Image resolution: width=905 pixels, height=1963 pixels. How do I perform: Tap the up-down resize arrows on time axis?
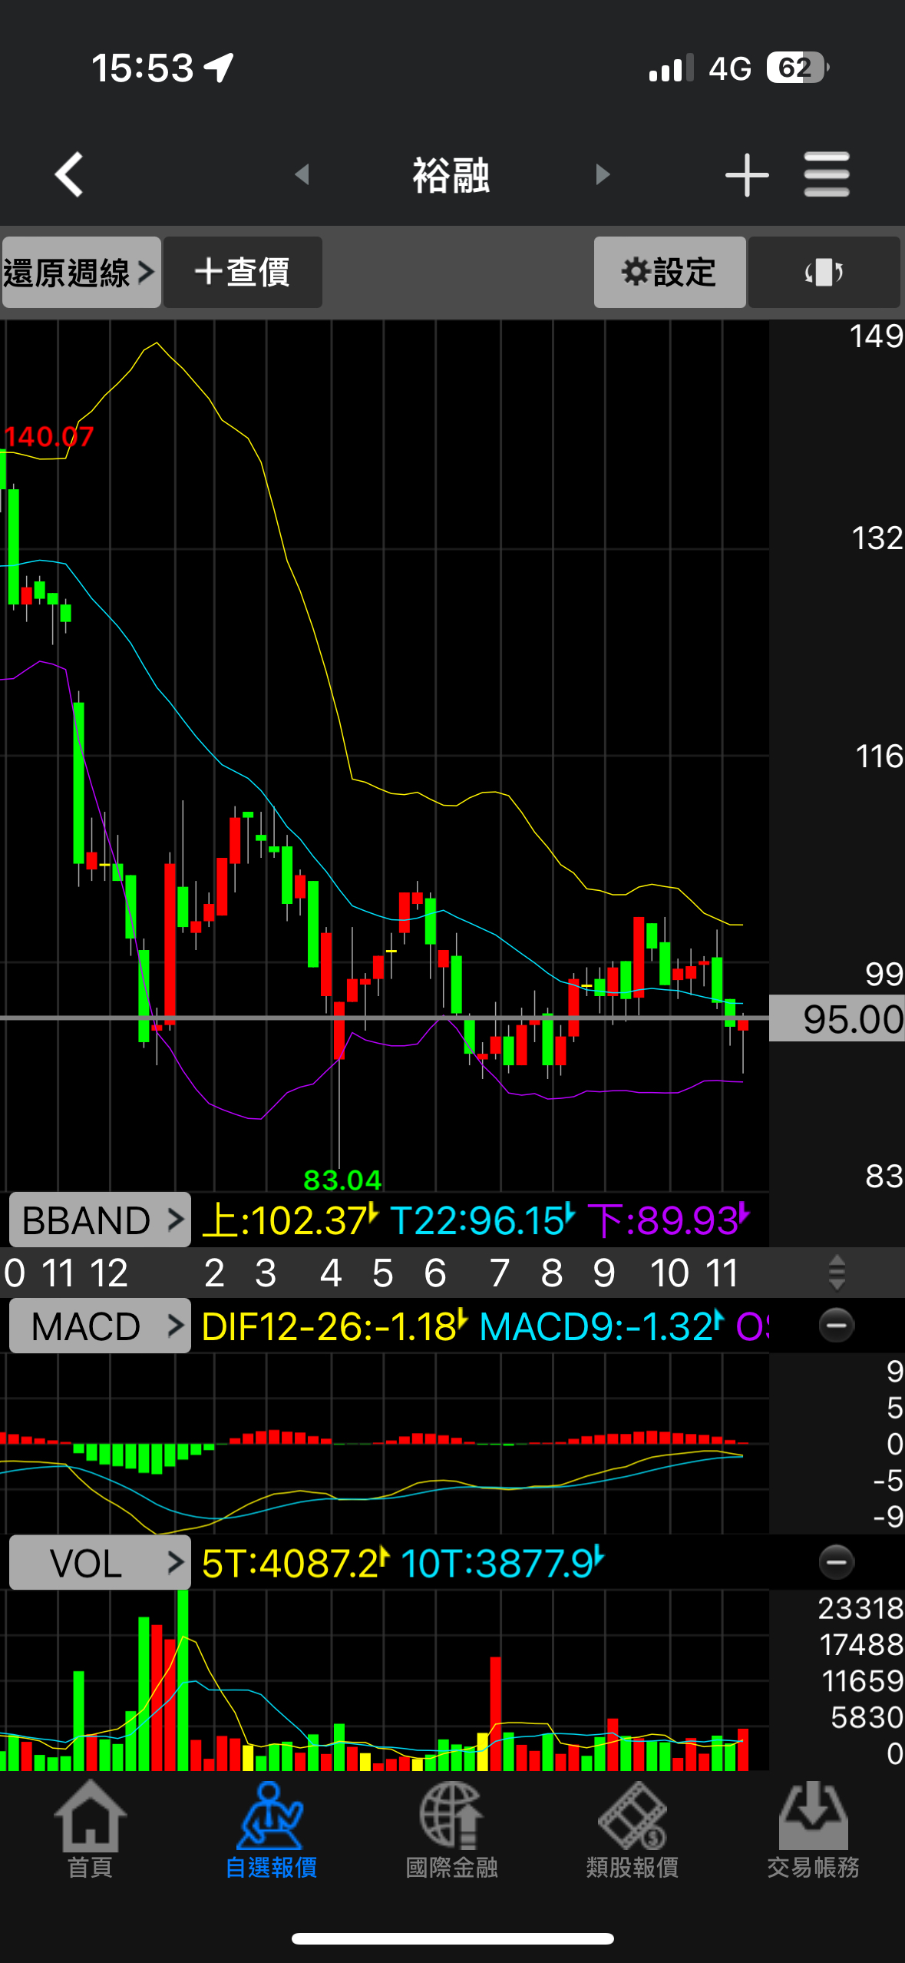[x=837, y=1273]
